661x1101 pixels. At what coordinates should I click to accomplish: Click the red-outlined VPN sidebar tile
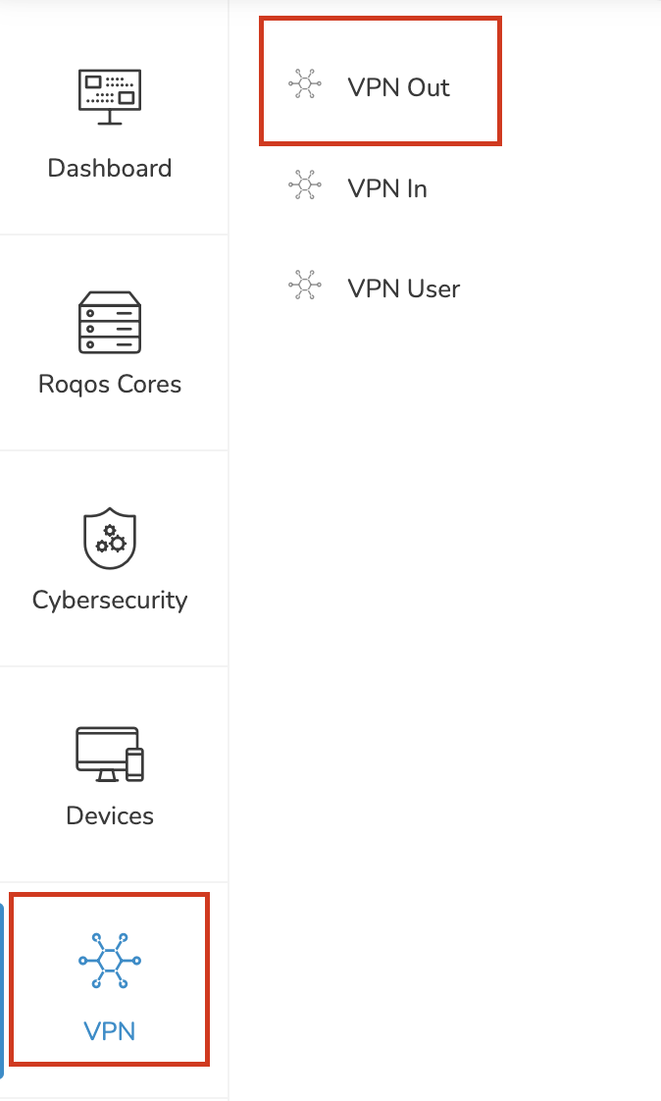[x=110, y=979]
